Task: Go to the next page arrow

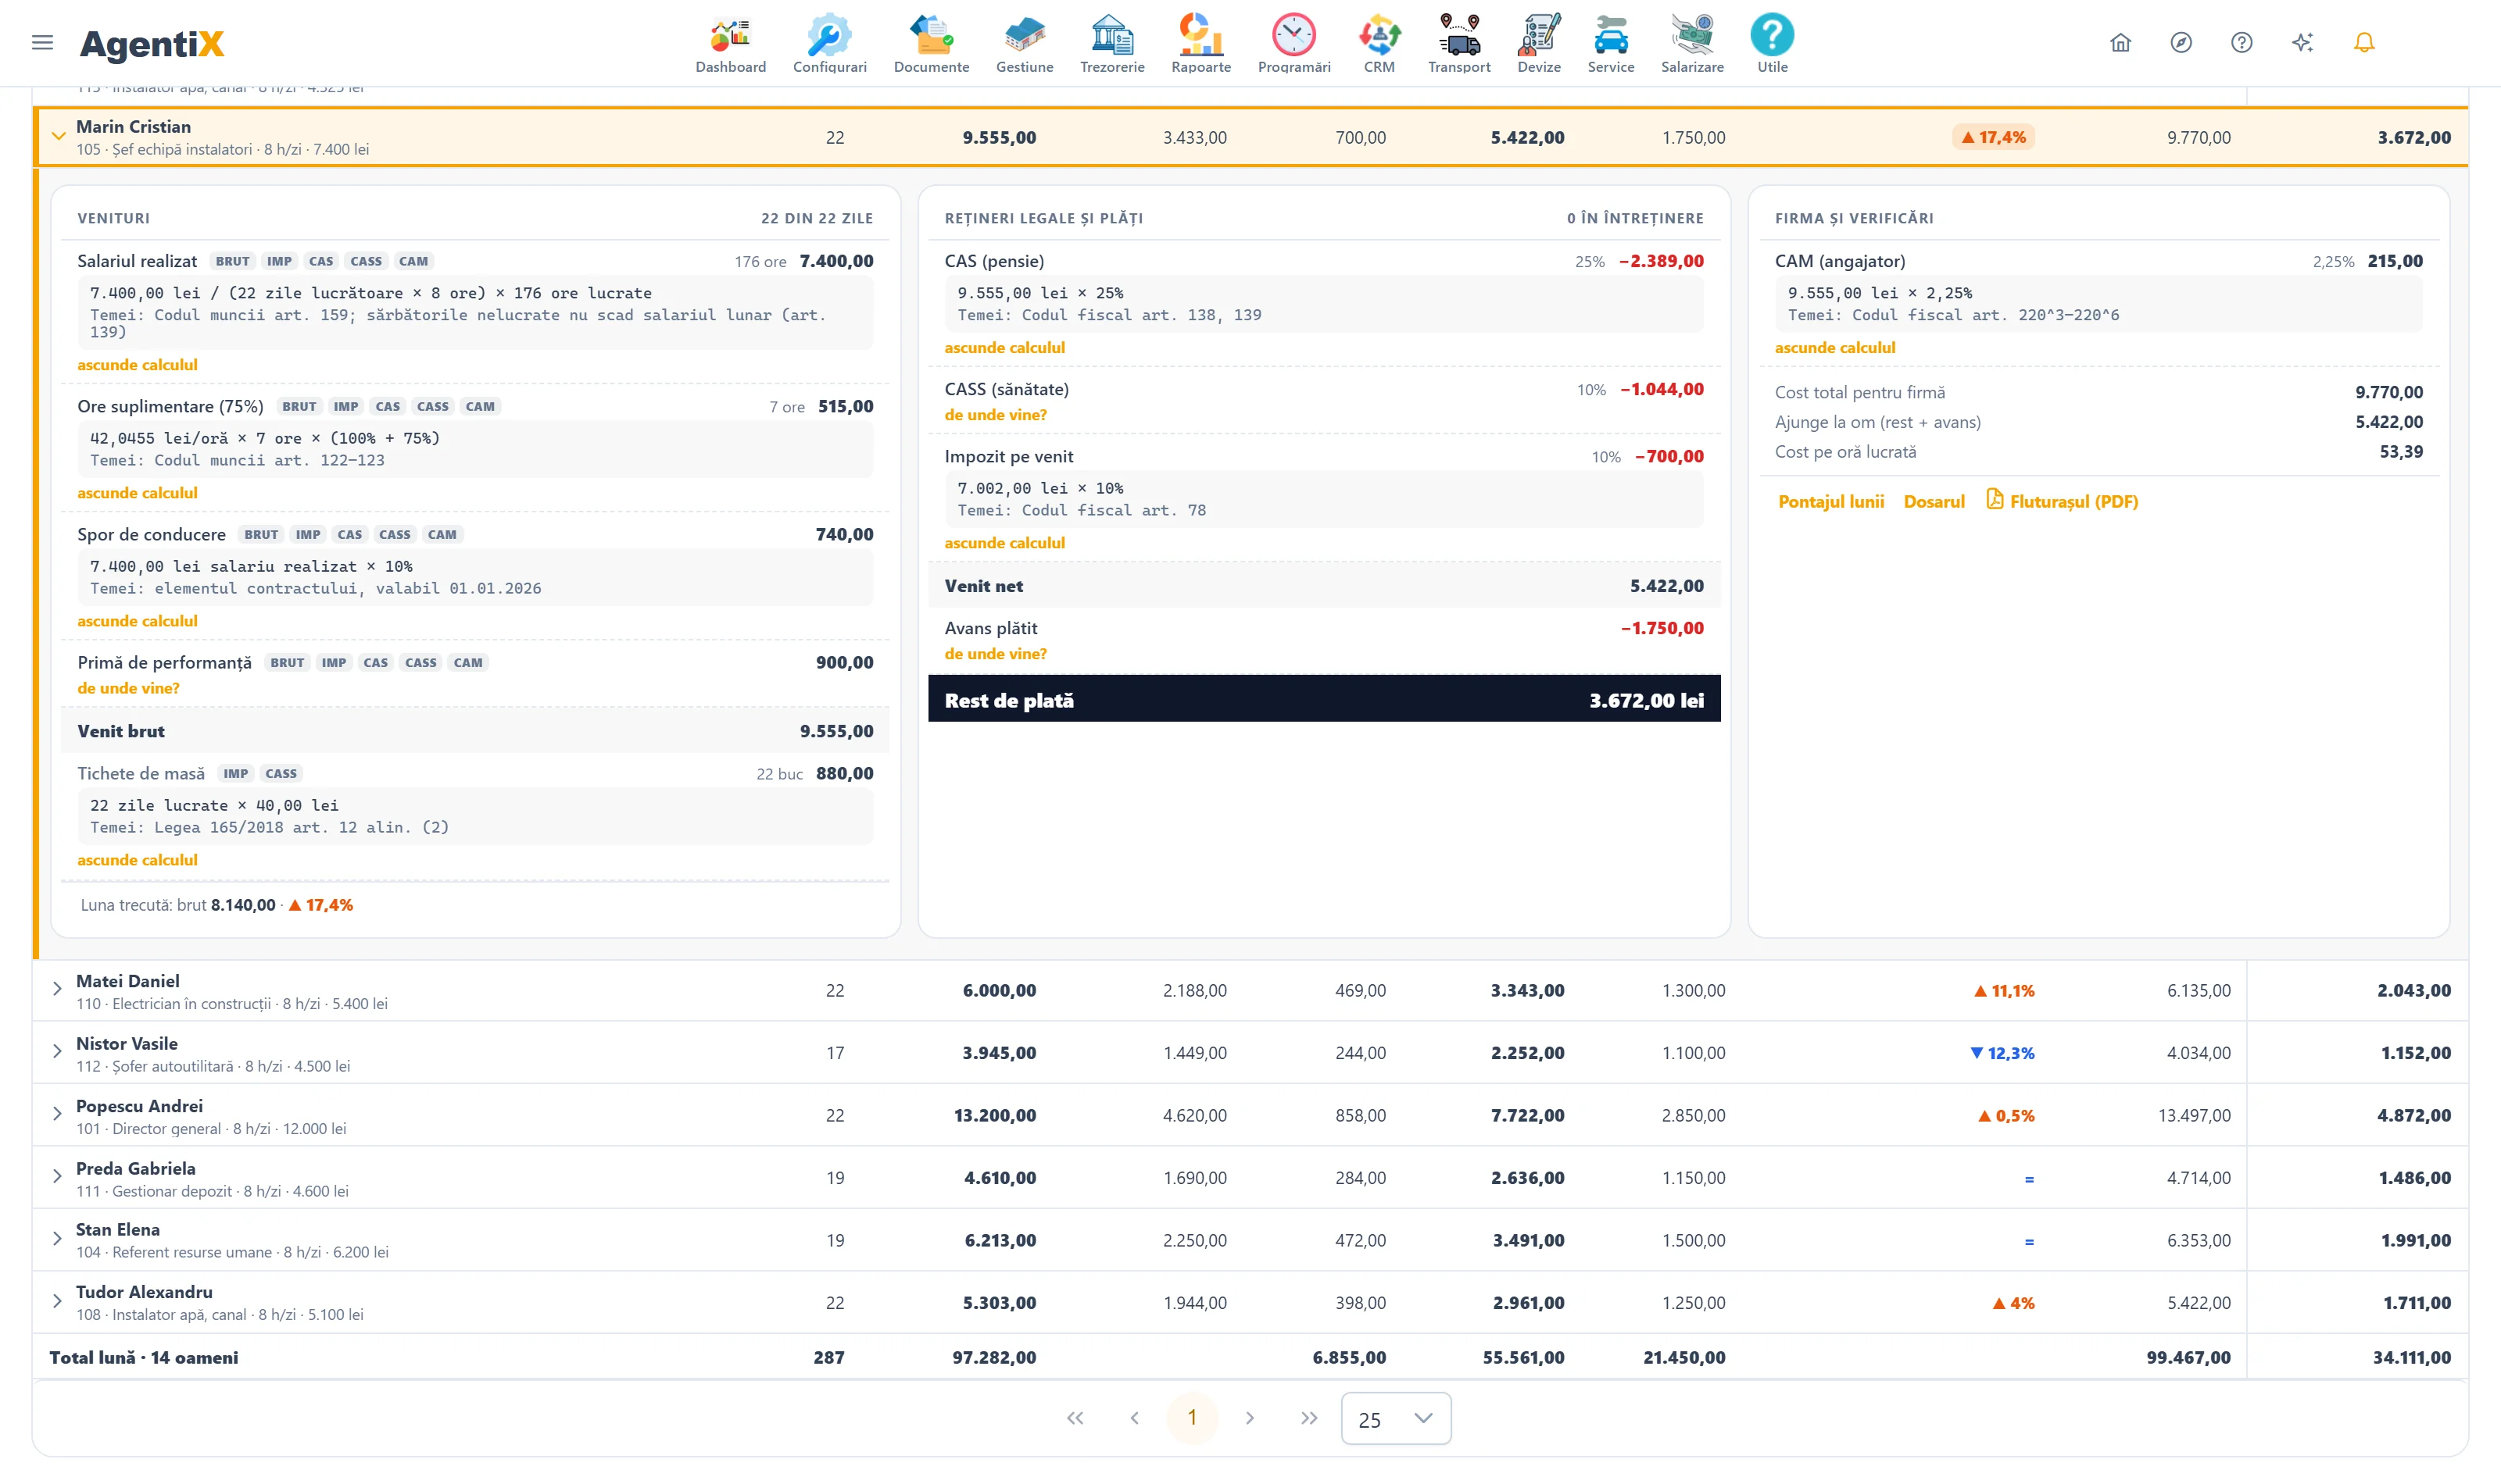Action: click(x=1250, y=1418)
